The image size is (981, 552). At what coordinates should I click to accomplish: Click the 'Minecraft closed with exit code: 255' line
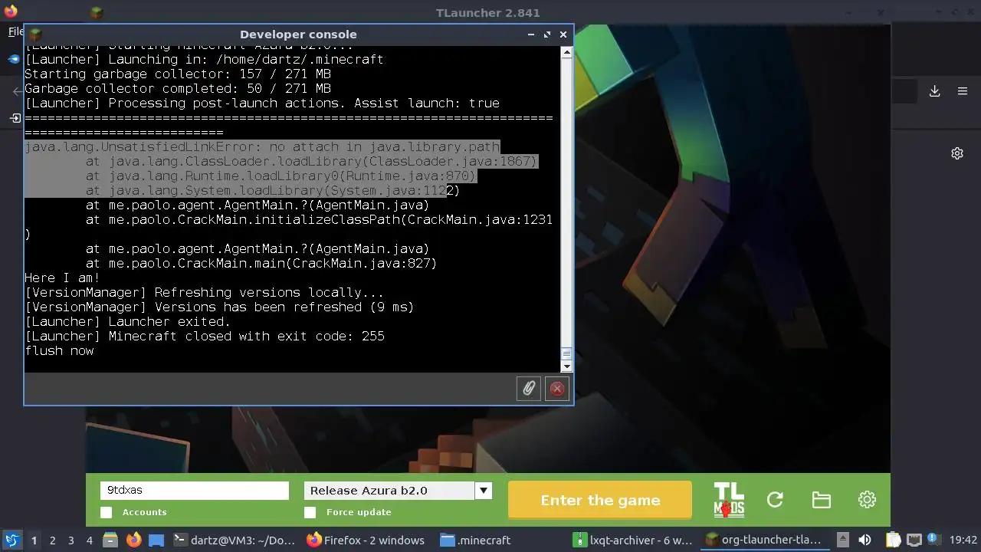click(x=205, y=337)
